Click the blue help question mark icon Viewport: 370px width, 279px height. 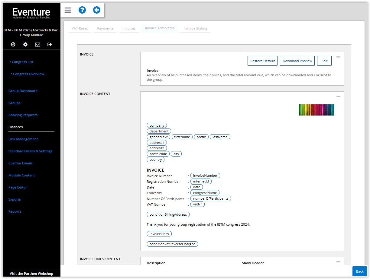coord(82,10)
